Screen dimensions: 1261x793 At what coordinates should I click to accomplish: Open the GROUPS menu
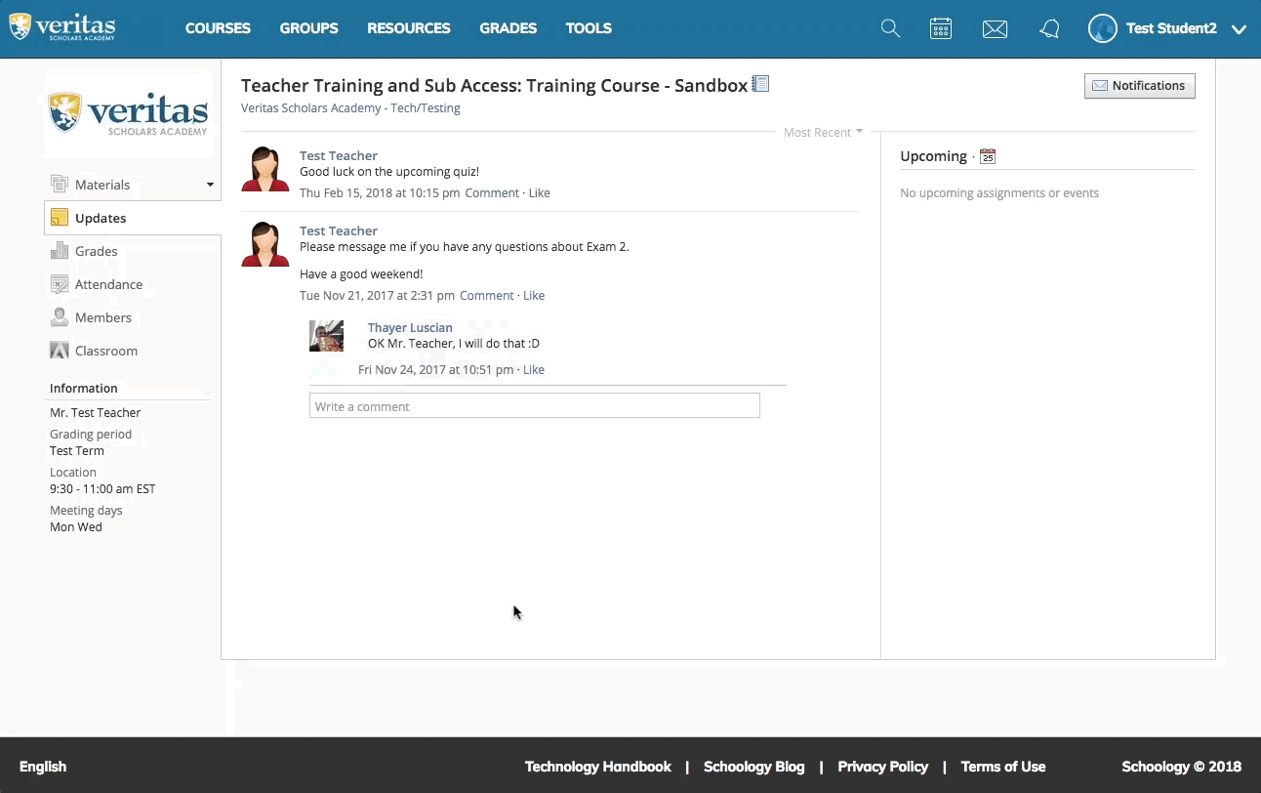coord(308,28)
